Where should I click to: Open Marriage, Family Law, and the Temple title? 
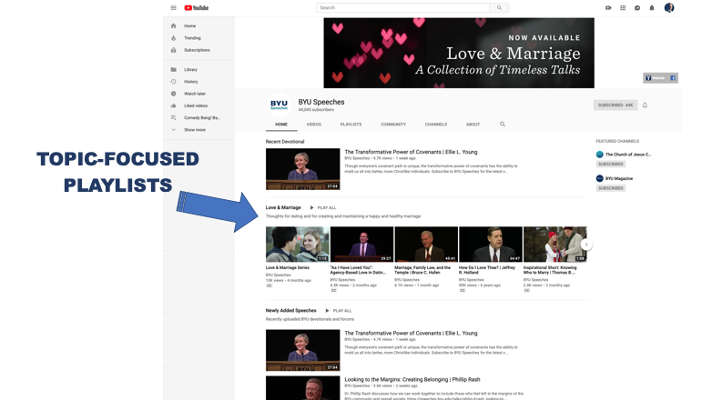422,270
